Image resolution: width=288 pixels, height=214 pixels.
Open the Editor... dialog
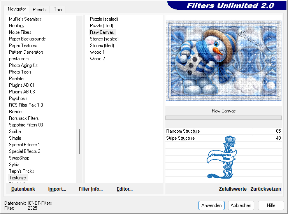coord(125,189)
